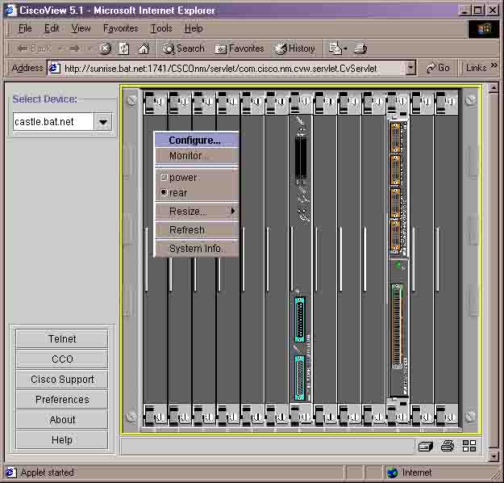Click the Internet zone in the status bar

pyautogui.click(x=410, y=472)
